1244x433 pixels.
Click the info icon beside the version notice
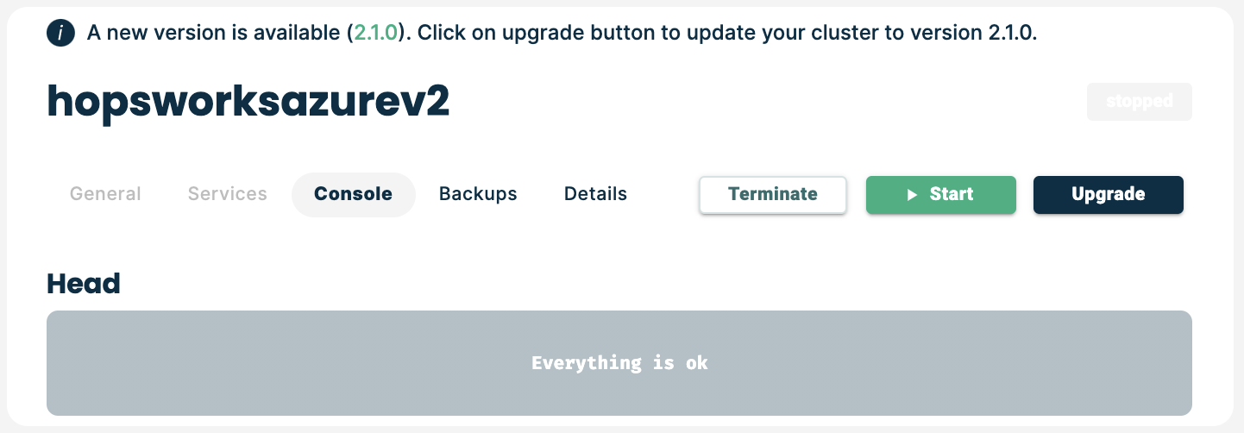(x=60, y=34)
